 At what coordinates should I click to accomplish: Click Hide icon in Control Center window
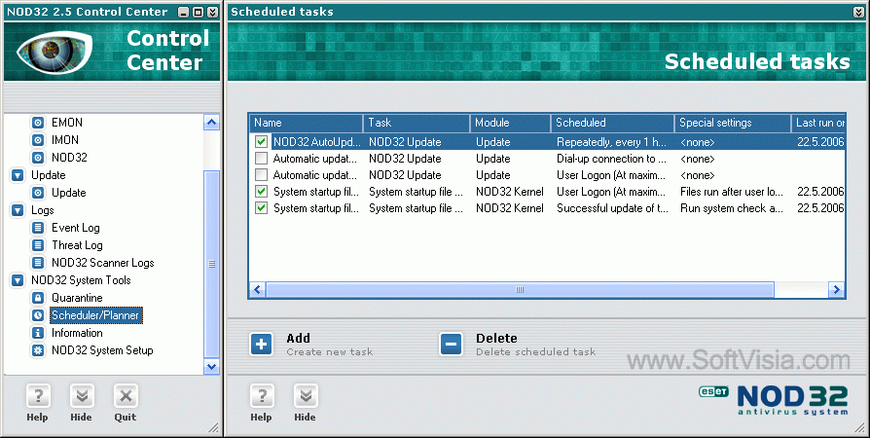pyautogui.click(x=82, y=396)
